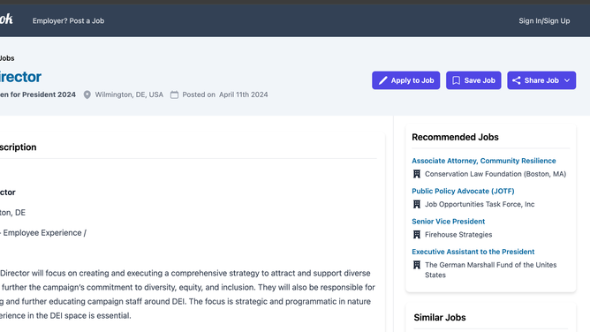This screenshot has height=332, width=590.
Task: Click the Jobs breadcrumb link
Action: pyautogui.click(x=7, y=58)
